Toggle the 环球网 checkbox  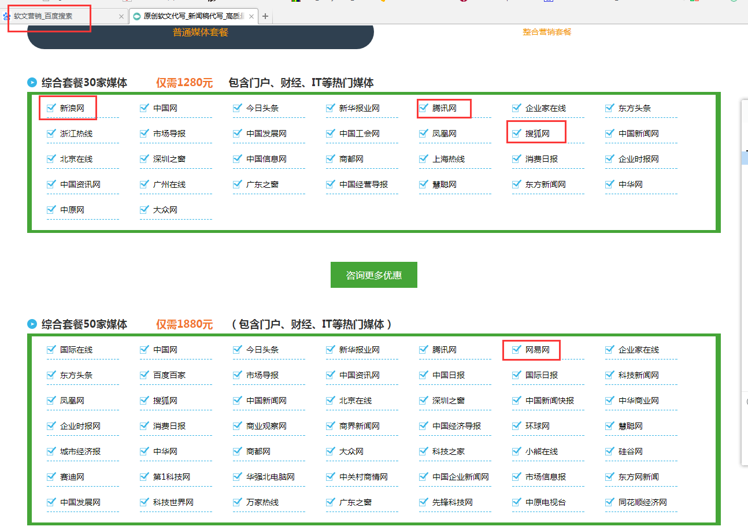pos(517,425)
